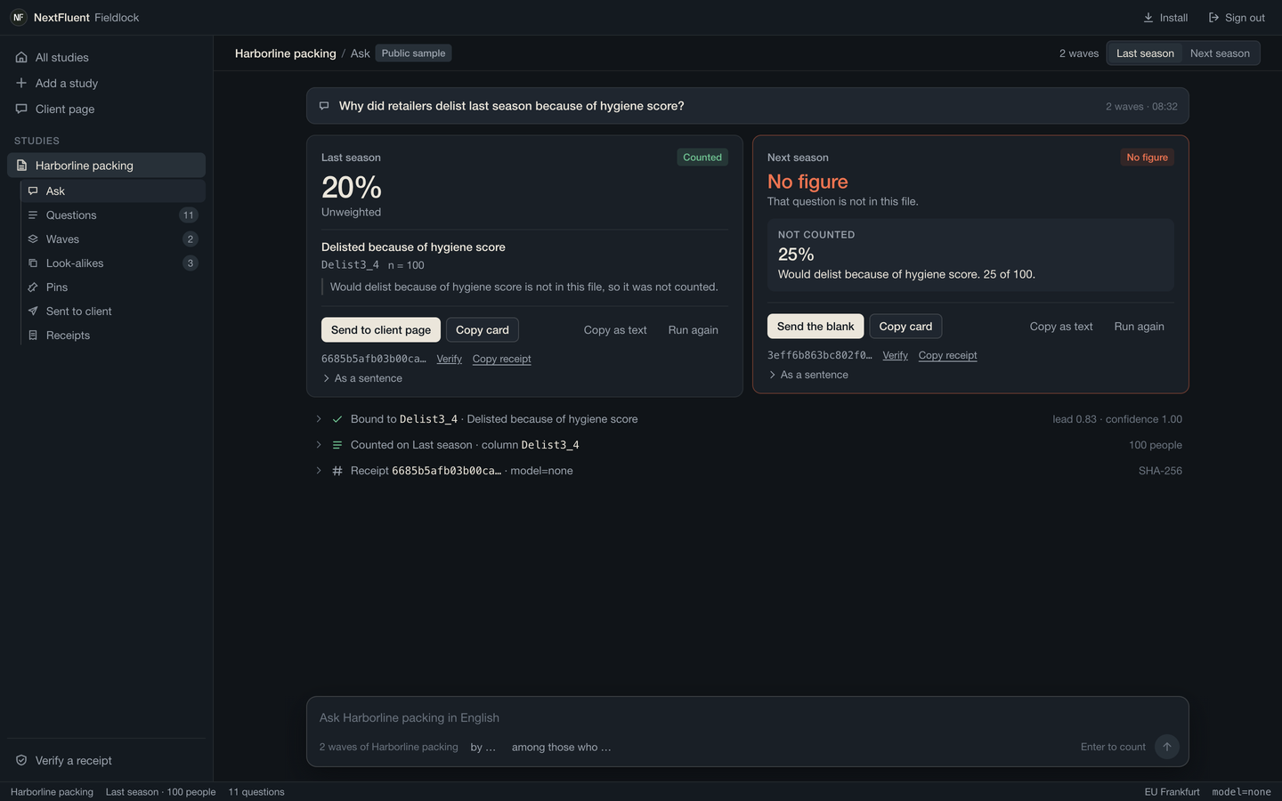
Task: Expand As a sentence under Last season card
Action: click(x=362, y=378)
